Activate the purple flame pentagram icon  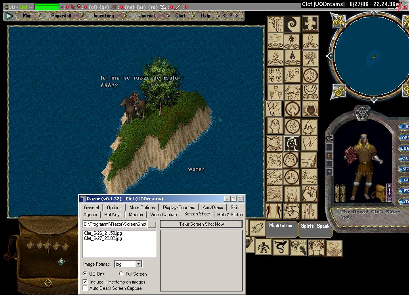point(292,57)
